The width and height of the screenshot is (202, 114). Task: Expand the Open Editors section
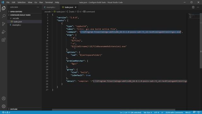pyautogui.click(x=25, y=12)
